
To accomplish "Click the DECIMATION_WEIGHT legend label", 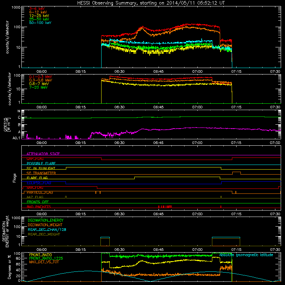I will coord(45,225).
